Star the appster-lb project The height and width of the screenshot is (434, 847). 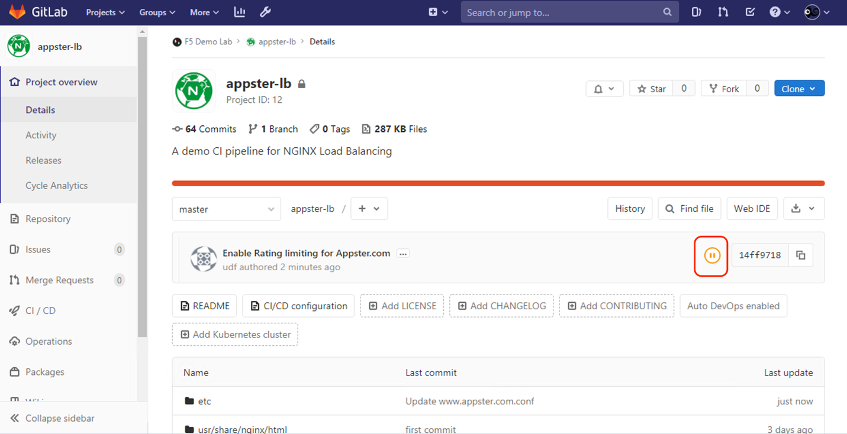click(651, 89)
